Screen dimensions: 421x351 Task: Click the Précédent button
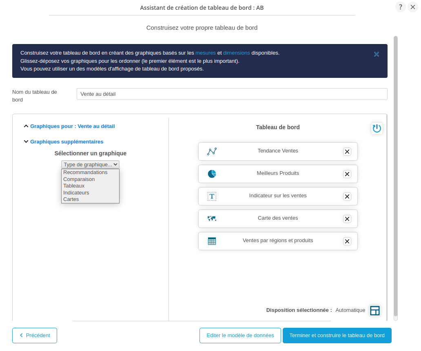point(35,336)
